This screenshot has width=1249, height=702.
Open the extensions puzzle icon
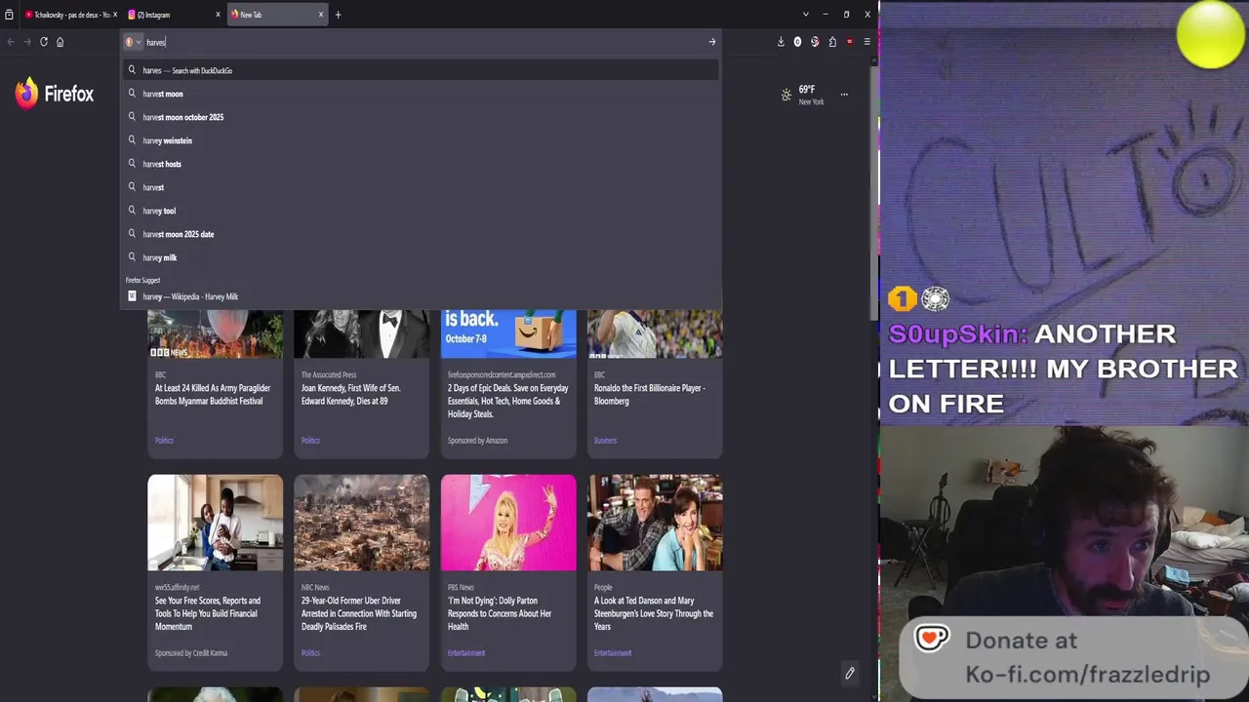pyautogui.click(x=832, y=42)
